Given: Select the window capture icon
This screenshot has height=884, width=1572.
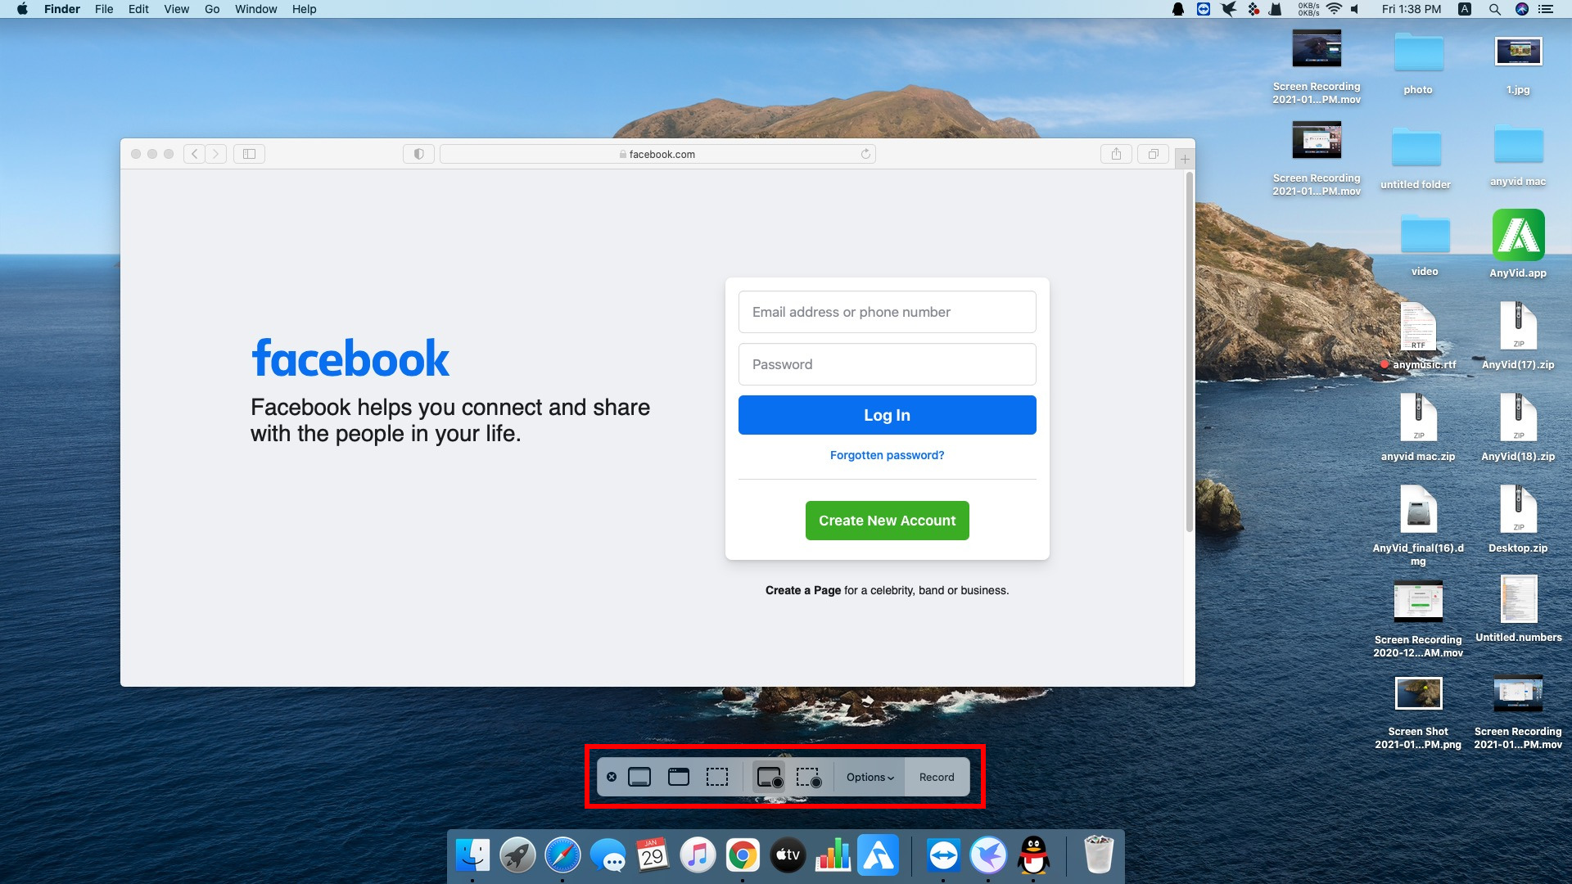Looking at the screenshot, I should pyautogui.click(x=677, y=777).
